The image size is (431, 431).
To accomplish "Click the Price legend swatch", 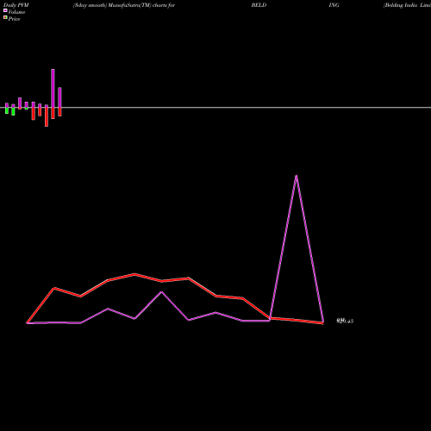I will point(5,18).
